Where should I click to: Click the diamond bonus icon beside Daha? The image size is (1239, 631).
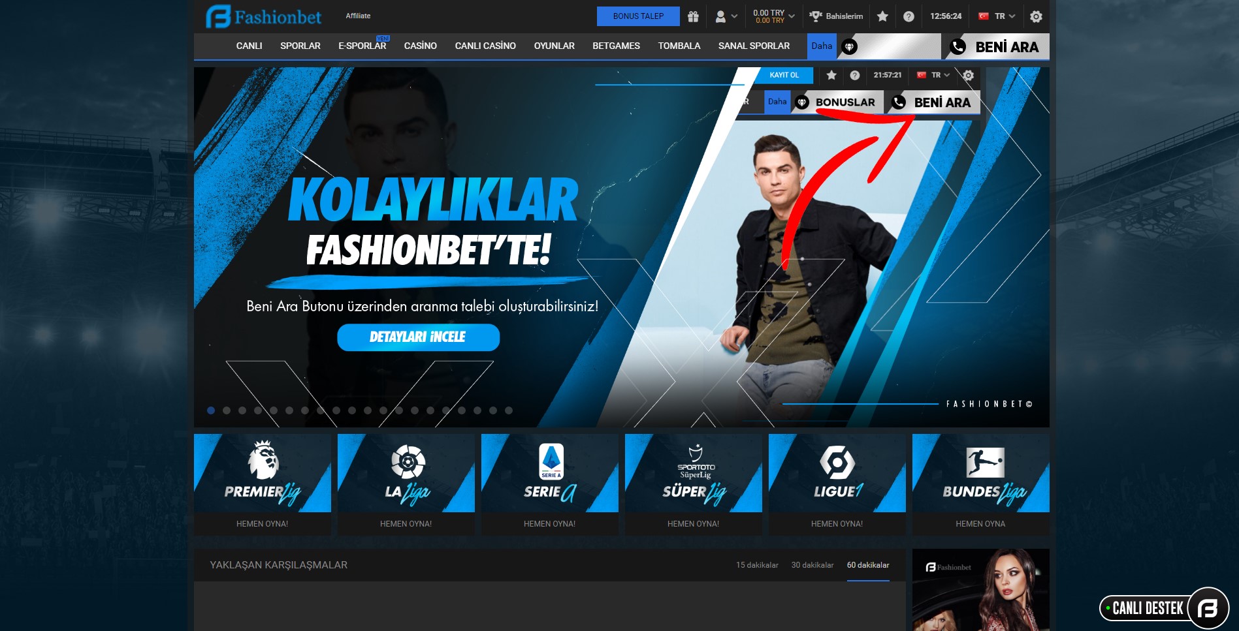849,47
